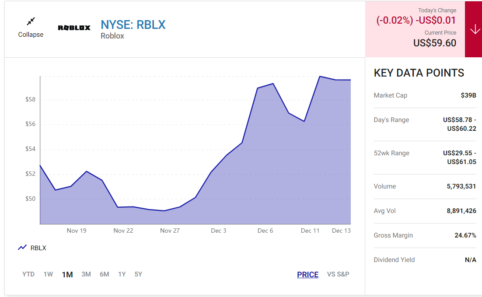Screen dimensions: 482x297
Task: Click the Roblox logo
Action: pyautogui.click(x=74, y=28)
